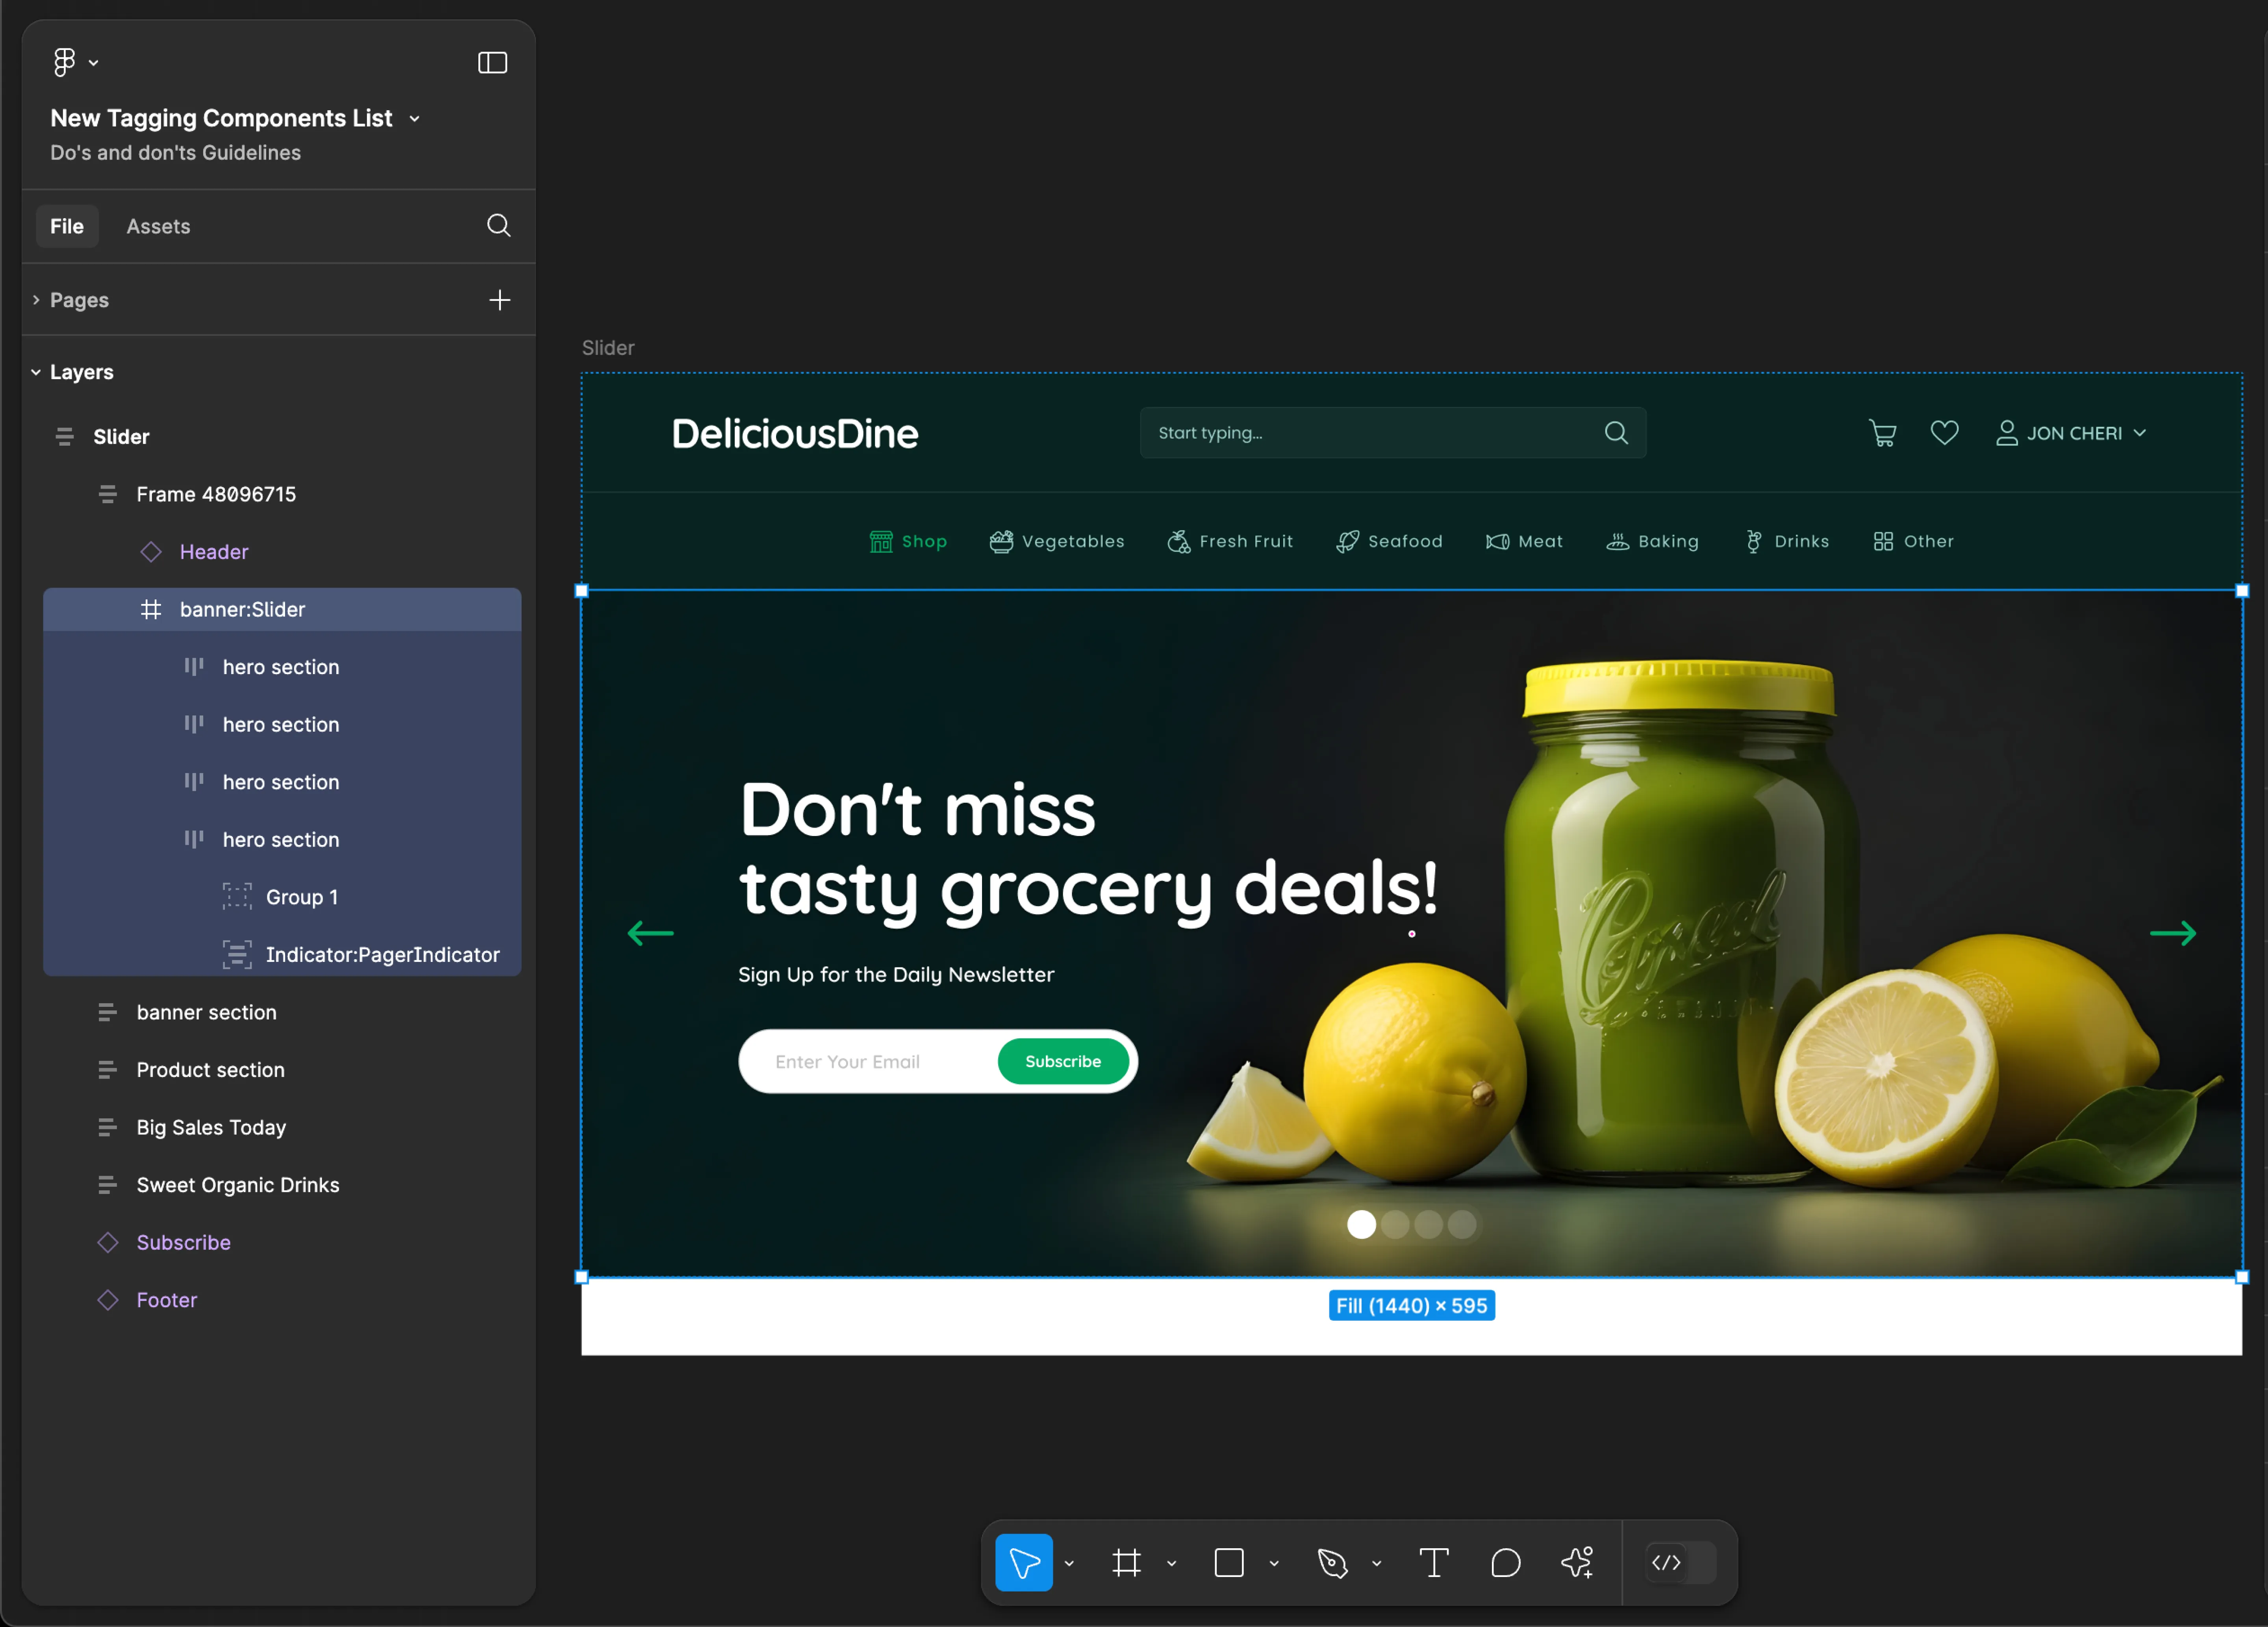Image resolution: width=2268 pixels, height=1627 pixels.
Task: Select the text tool icon
Action: [1433, 1562]
